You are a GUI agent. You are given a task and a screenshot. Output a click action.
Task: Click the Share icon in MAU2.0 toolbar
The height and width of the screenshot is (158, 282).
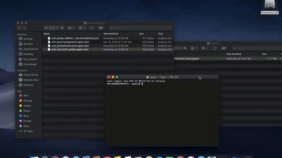pyautogui.click(x=215, y=48)
